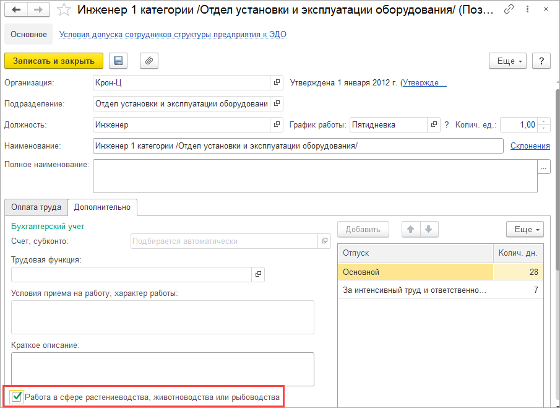Open the top Еще dropdown menu

click(x=507, y=61)
